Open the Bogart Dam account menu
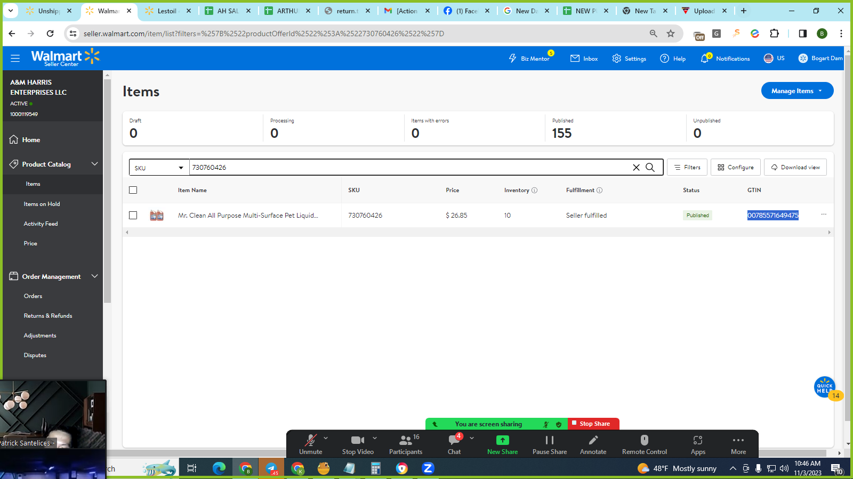The image size is (853, 479). [x=820, y=59]
